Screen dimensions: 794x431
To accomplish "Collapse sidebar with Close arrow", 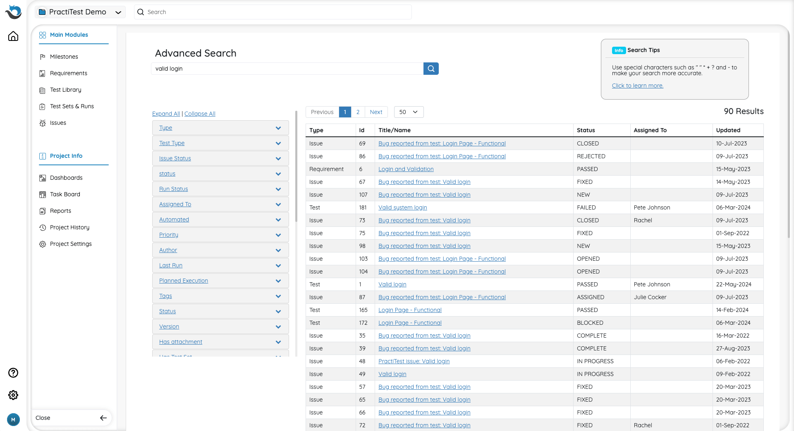I will click(x=103, y=418).
